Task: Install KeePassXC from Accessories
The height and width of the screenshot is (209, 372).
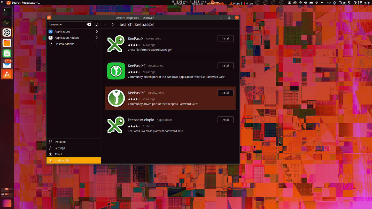Action: point(225,66)
